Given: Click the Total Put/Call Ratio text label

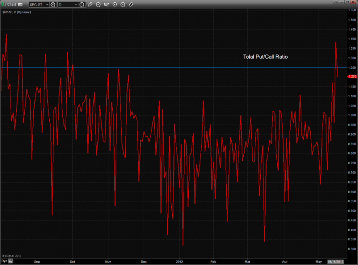Looking at the screenshot, I should pos(265,57).
